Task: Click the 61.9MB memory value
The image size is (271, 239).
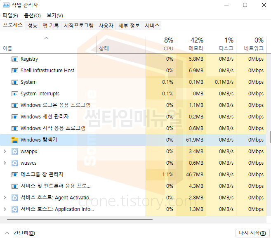Action: 195,140
